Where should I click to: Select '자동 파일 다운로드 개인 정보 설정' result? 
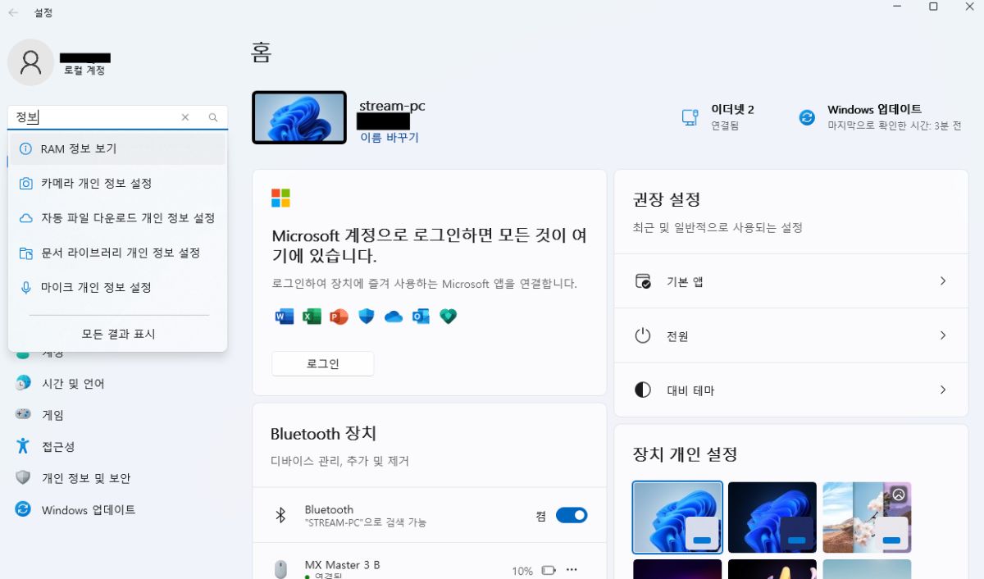coord(117,217)
